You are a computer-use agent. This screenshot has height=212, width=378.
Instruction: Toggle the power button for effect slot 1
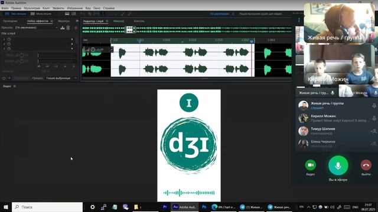coord(9,39)
